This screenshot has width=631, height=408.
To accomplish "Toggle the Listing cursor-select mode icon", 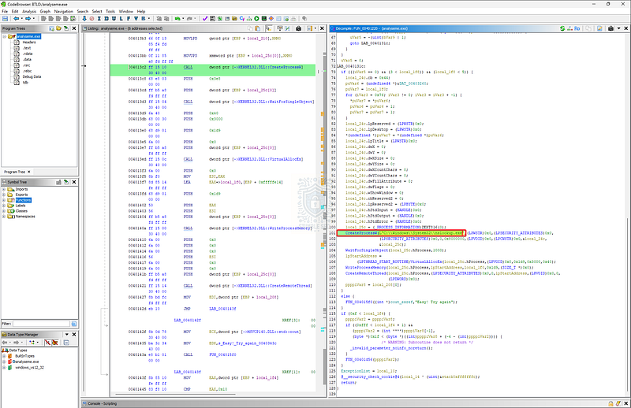I will click(x=268, y=28).
